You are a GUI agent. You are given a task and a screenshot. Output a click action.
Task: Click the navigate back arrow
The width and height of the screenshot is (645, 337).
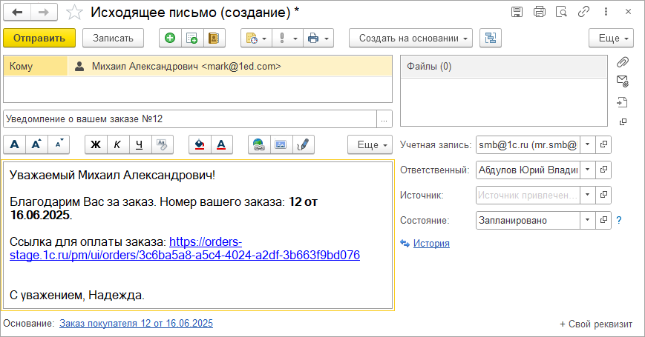click(x=18, y=12)
